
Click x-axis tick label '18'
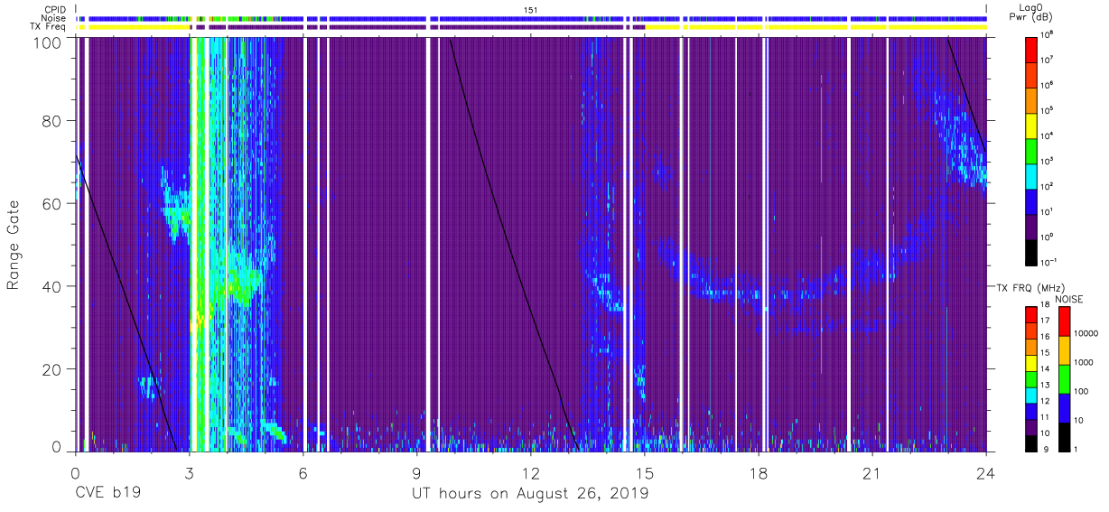tap(758, 472)
